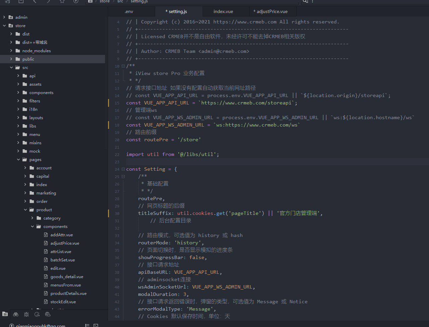Click the forward navigation arrow in toolbar
The height and width of the screenshot is (327, 429).
point(48,1)
